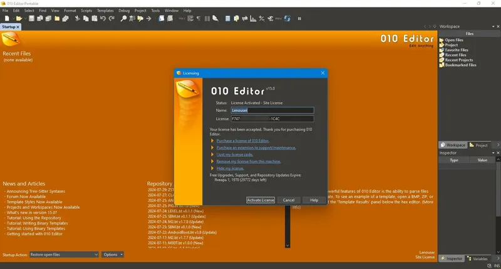The width and height of the screenshot is (501, 269).
Task: Open 'Getting started with 010 Editor' article
Action: (34, 234)
